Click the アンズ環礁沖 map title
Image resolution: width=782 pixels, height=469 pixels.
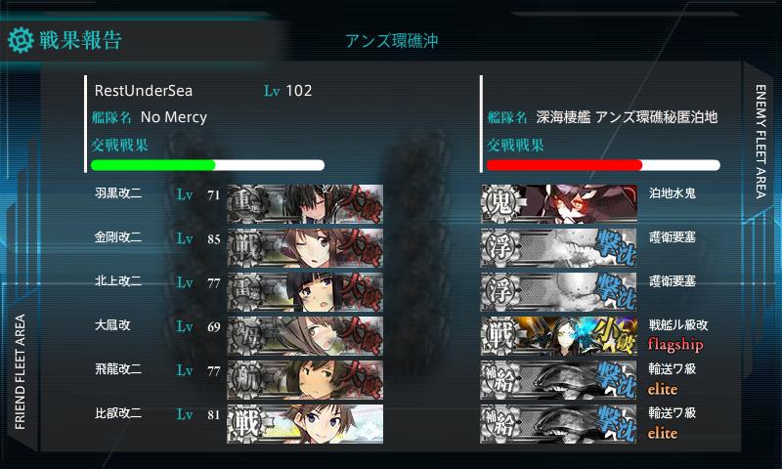(392, 41)
